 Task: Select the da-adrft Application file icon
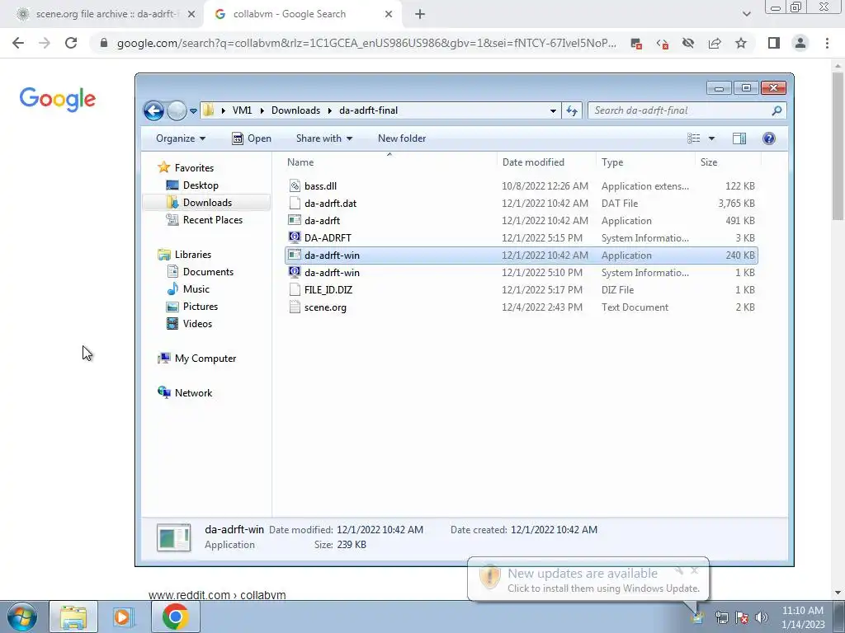coord(295,220)
